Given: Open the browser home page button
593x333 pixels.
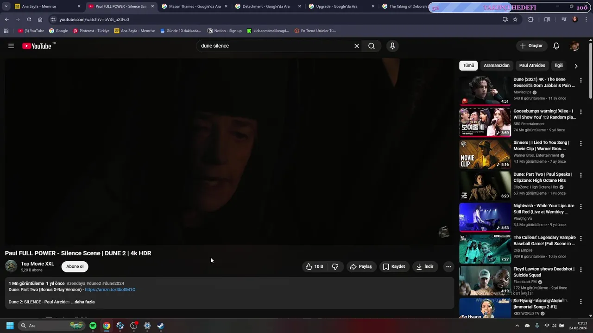Looking at the screenshot, I should (40, 19).
